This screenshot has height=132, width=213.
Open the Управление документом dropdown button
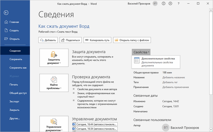click(54, 124)
